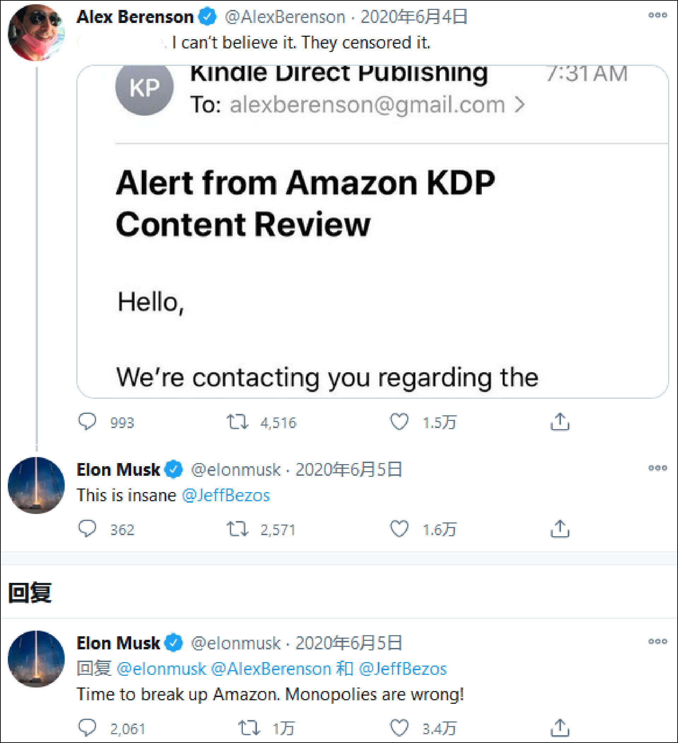The image size is (678, 743).
Task: Like Alex Berenson's tweet with 1.5万 likes
Action: click(399, 422)
